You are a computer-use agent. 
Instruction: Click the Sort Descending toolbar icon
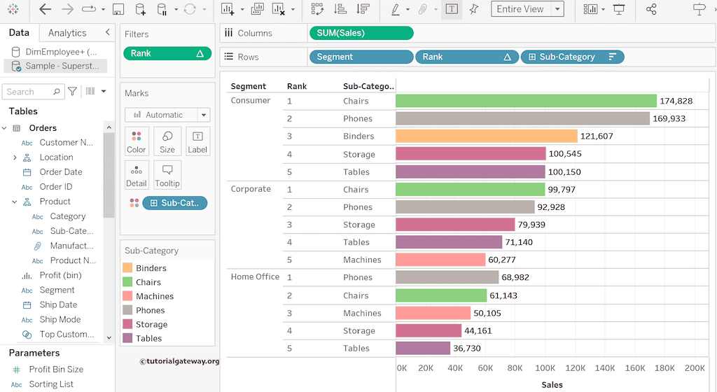pos(362,9)
